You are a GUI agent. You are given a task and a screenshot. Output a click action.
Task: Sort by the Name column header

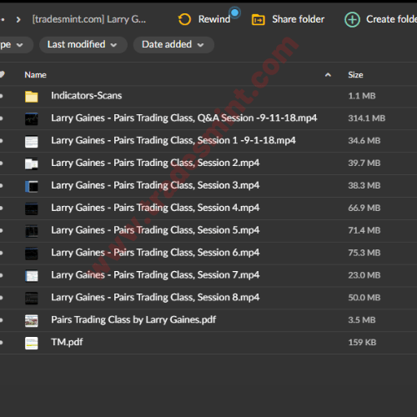pyautogui.click(x=35, y=75)
